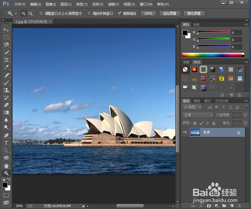Select the Eraser tool
The width and height of the screenshot is (251, 209).
click(6, 105)
